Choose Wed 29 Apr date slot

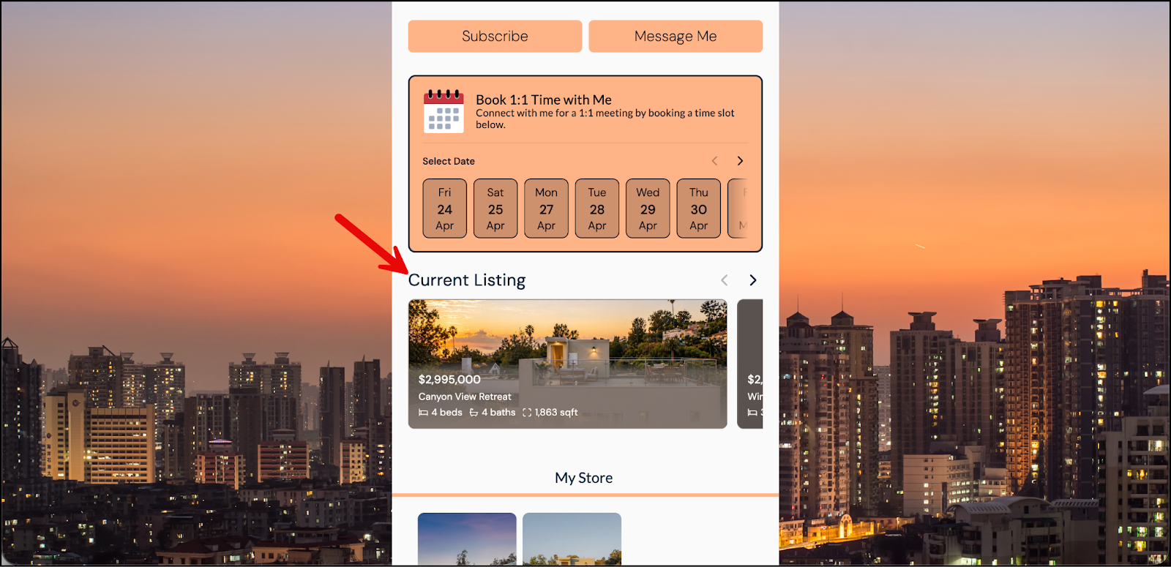(648, 209)
